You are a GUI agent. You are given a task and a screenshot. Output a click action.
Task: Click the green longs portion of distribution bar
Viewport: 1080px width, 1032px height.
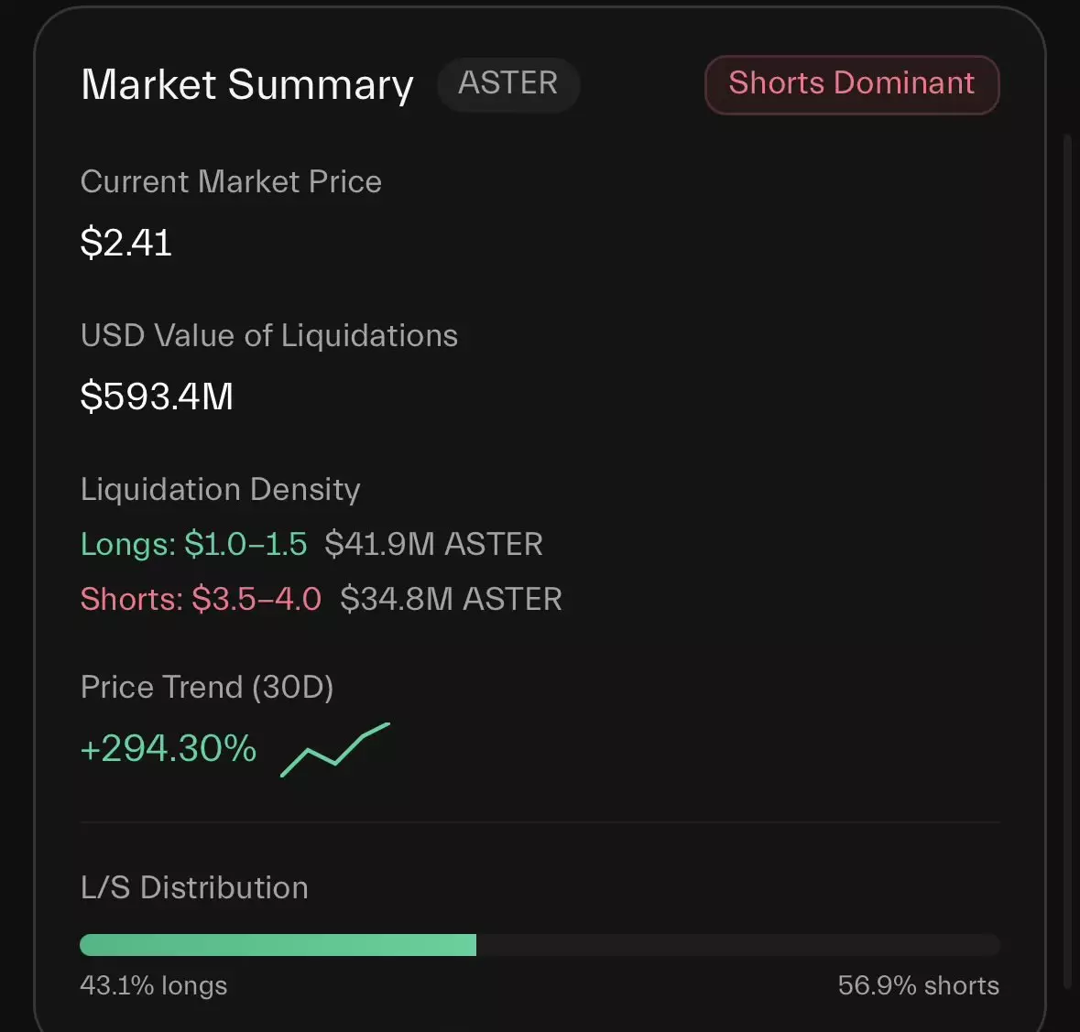(x=278, y=945)
